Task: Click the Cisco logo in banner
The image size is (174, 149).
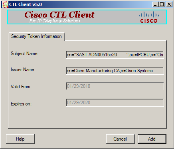Action: (x=149, y=17)
